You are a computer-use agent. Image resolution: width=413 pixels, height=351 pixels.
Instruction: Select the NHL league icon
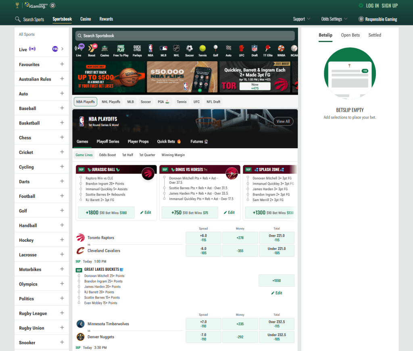tap(176, 50)
